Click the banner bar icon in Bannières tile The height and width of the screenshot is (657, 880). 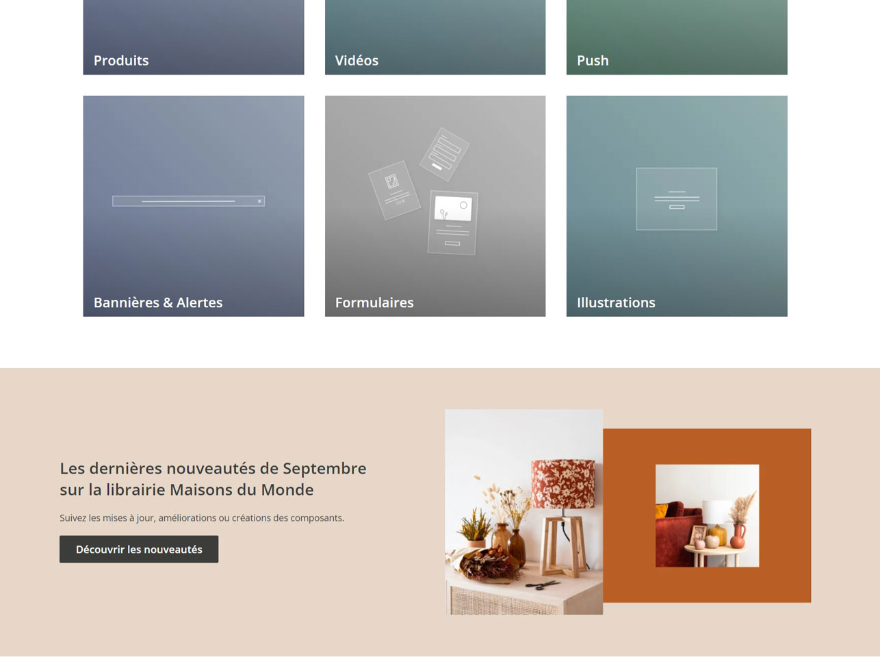pos(188,201)
